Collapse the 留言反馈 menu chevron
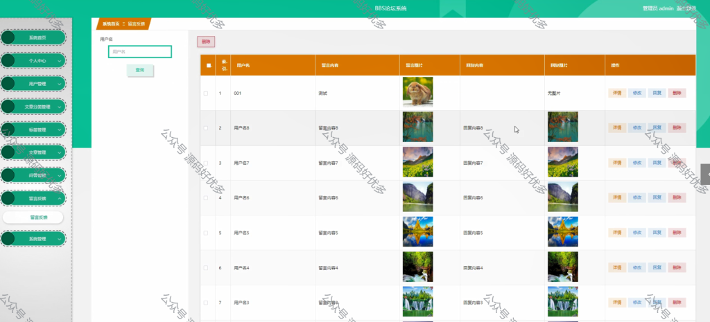 60,198
